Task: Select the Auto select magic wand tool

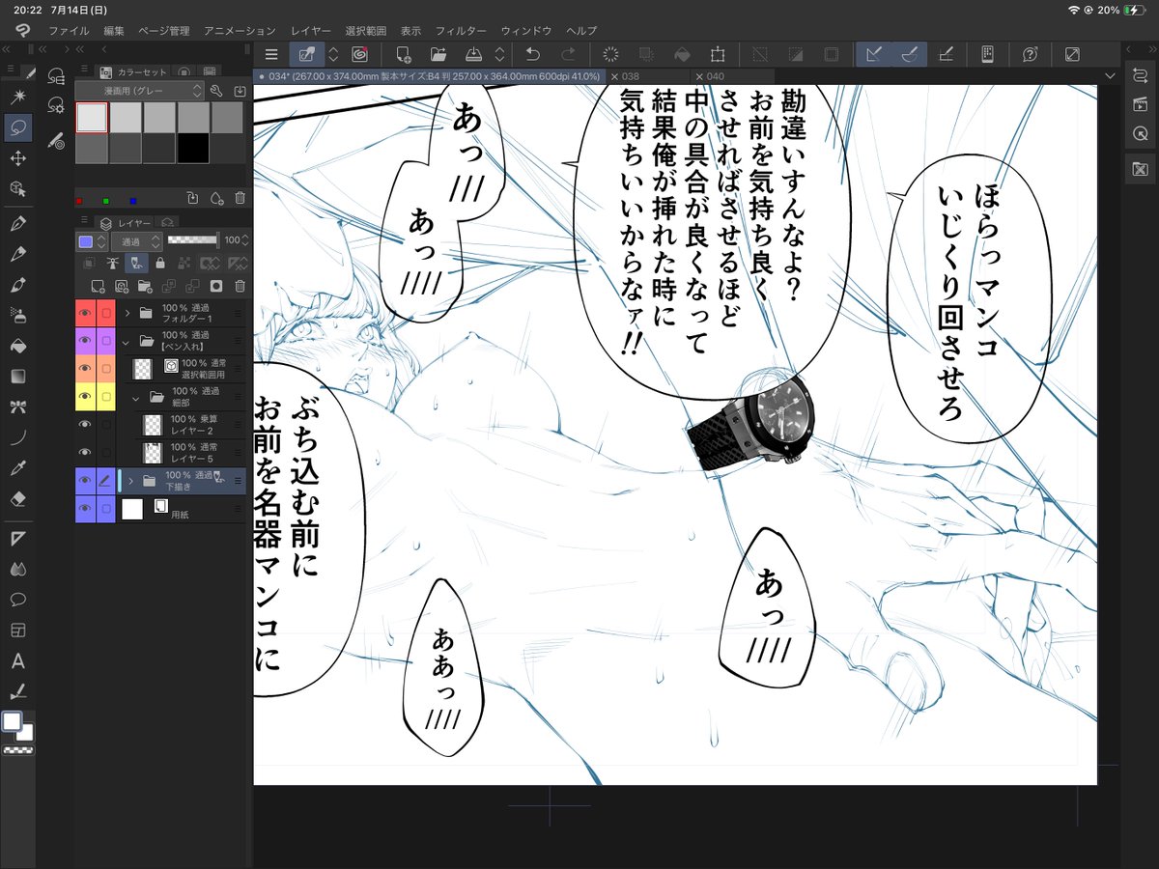Action: 17,97
